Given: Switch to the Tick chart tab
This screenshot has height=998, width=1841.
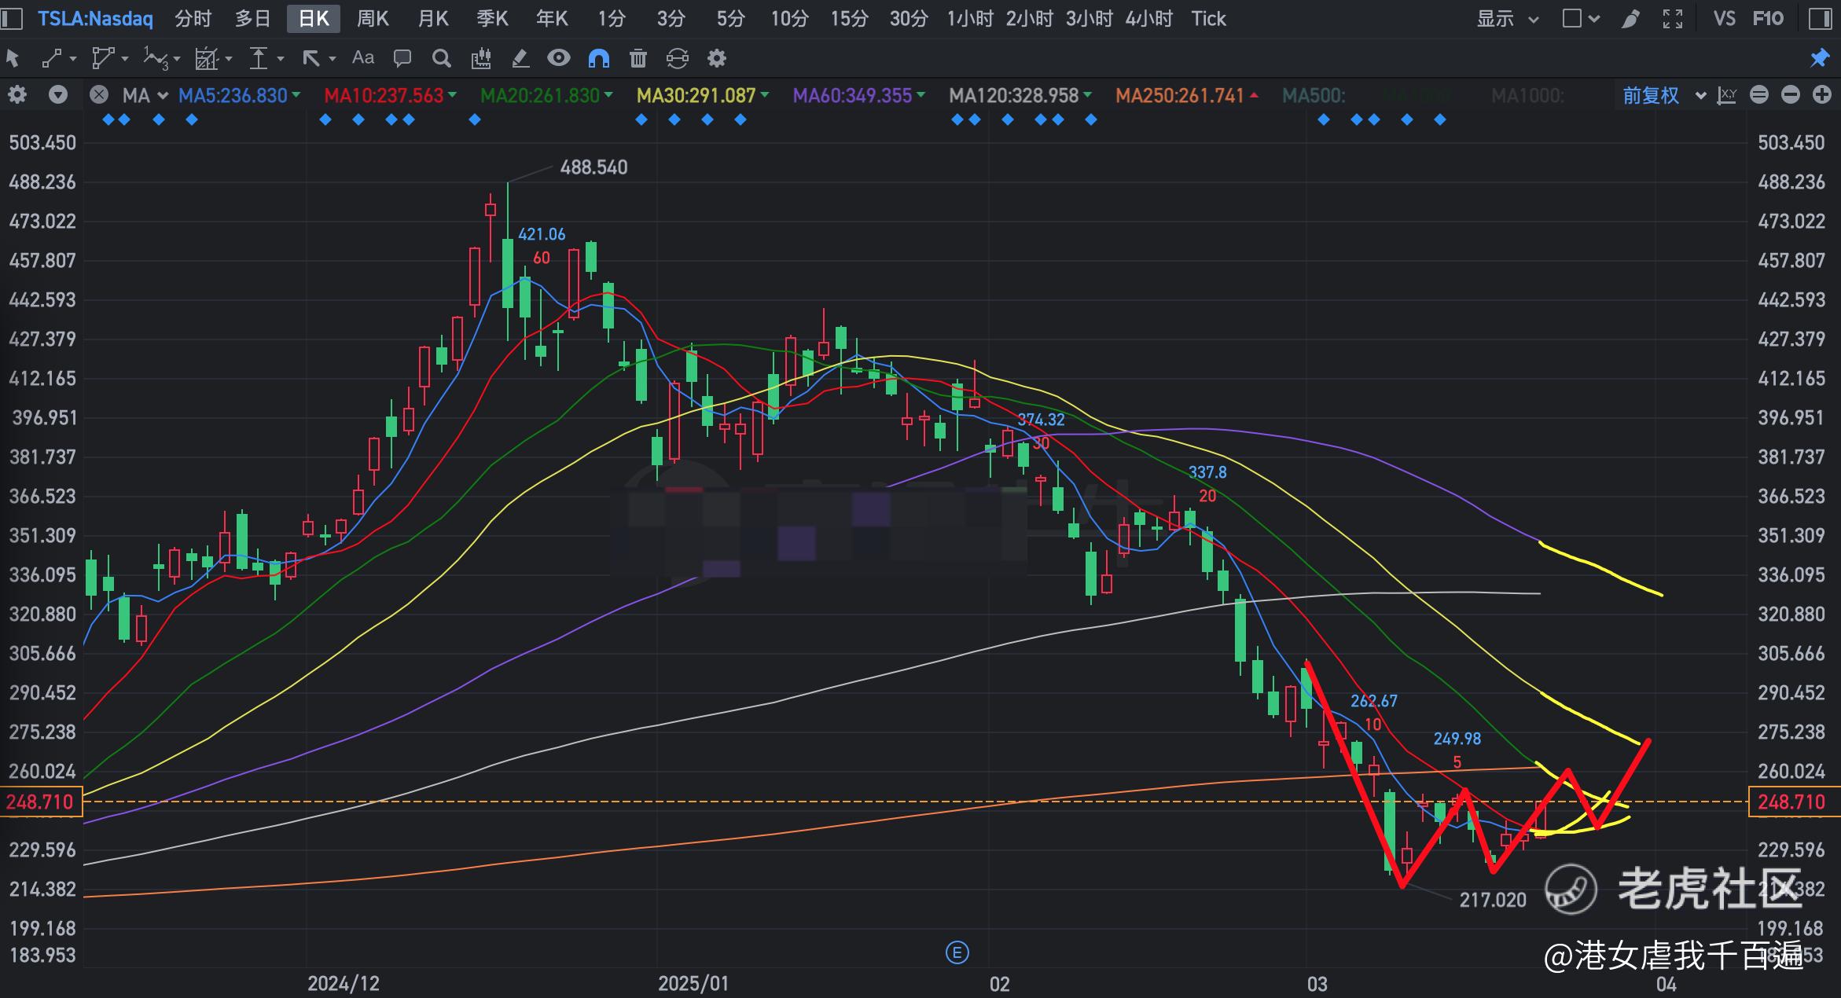Looking at the screenshot, I should tap(1208, 18).
